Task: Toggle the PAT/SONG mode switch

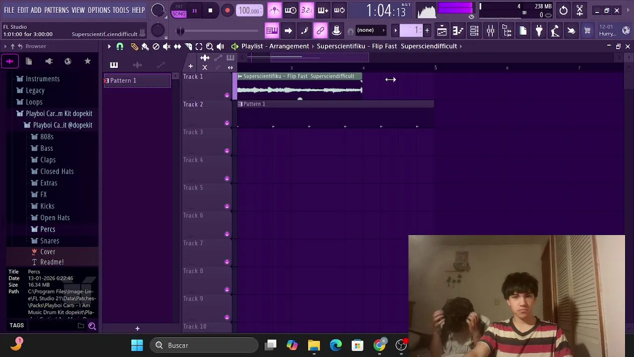Action: point(179,11)
